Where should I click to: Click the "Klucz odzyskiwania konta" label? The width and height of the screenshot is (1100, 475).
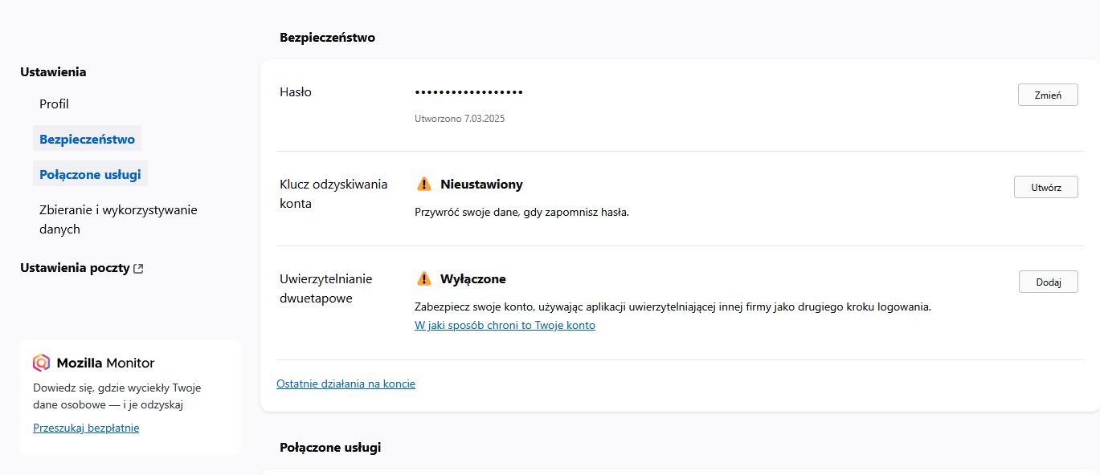333,193
